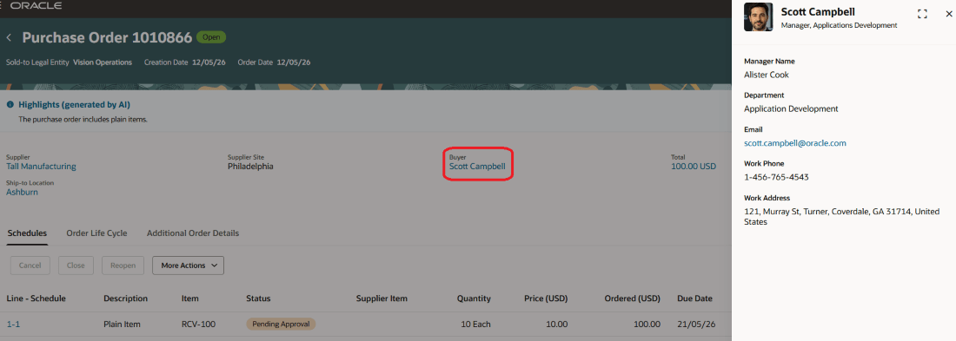This screenshot has width=956, height=341.
Task: Switch to the Order Life Cycle tab
Action: pyautogui.click(x=97, y=233)
